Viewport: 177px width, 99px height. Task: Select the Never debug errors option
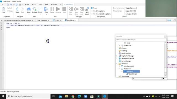(92, 8)
